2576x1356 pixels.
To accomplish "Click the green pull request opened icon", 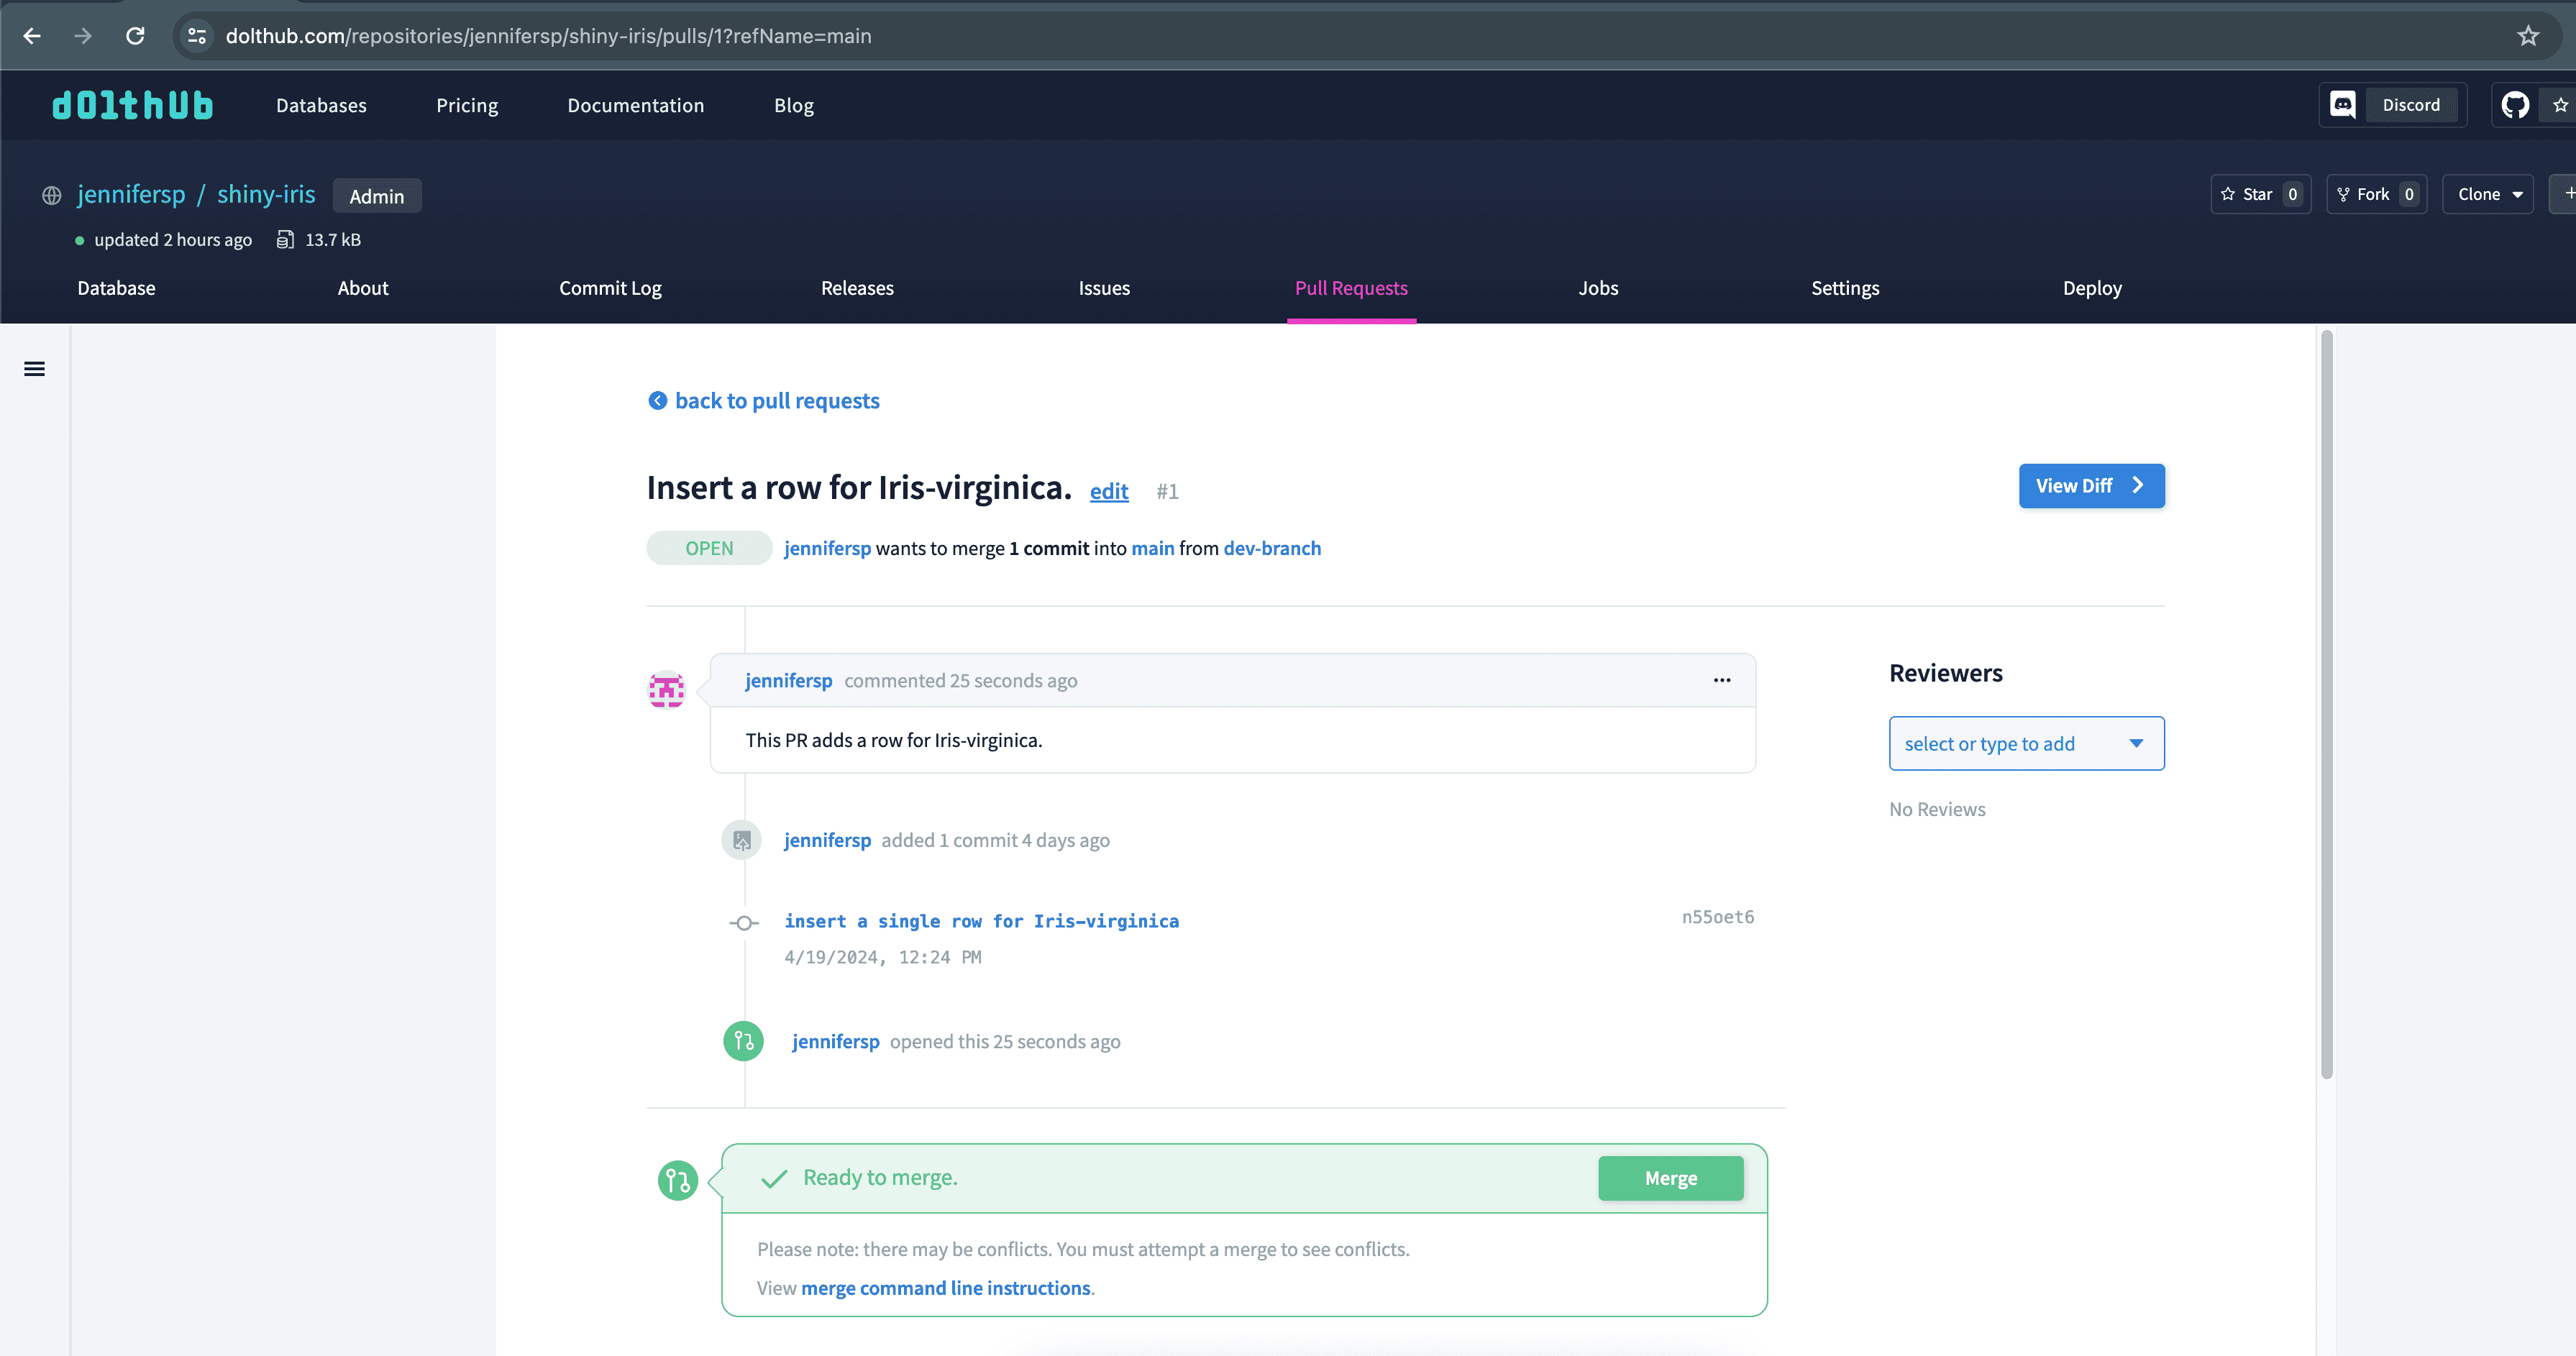I will 743,1041.
